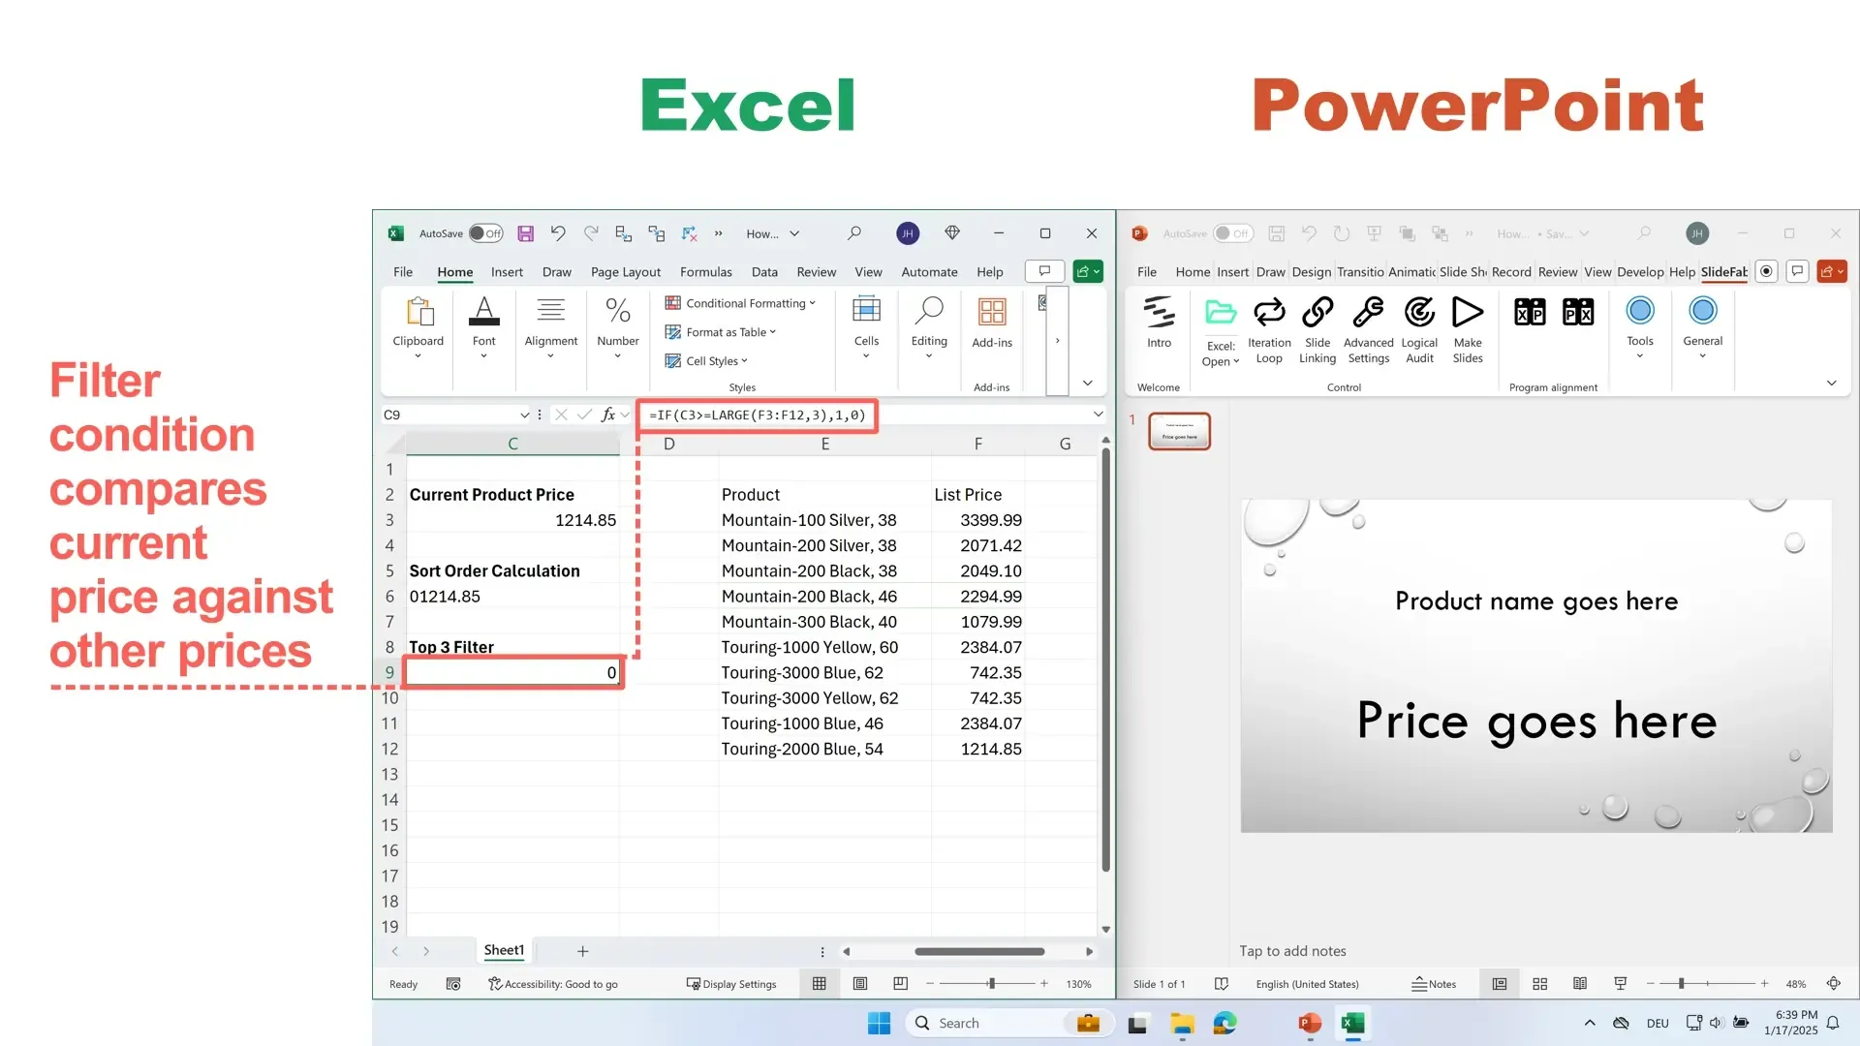Collapse the Excel ribbon chevron
This screenshot has width=1860, height=1046.
point(1087,383)
